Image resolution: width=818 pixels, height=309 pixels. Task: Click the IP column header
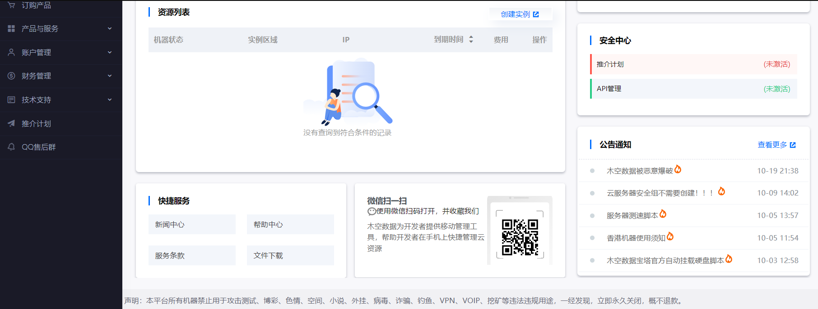(x=346, y=40)
